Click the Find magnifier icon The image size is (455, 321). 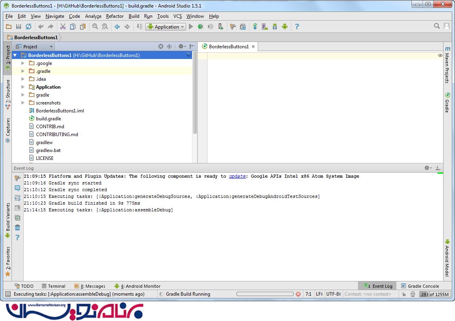point(95,27)
